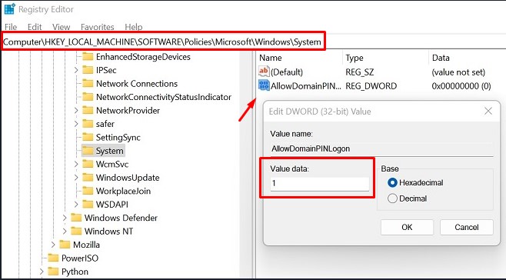Image resolution: width=506 pixels, height=280 pixels.
Task: Select the System key label in tree
Action: pyautogui.click(x=109, y=151)
